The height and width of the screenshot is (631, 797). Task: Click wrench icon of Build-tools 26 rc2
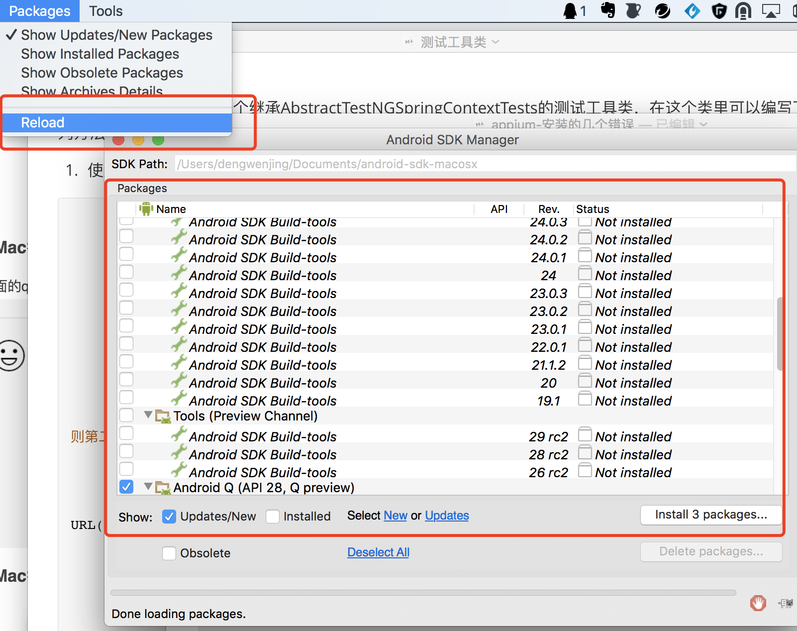click(x=179, y=471)
